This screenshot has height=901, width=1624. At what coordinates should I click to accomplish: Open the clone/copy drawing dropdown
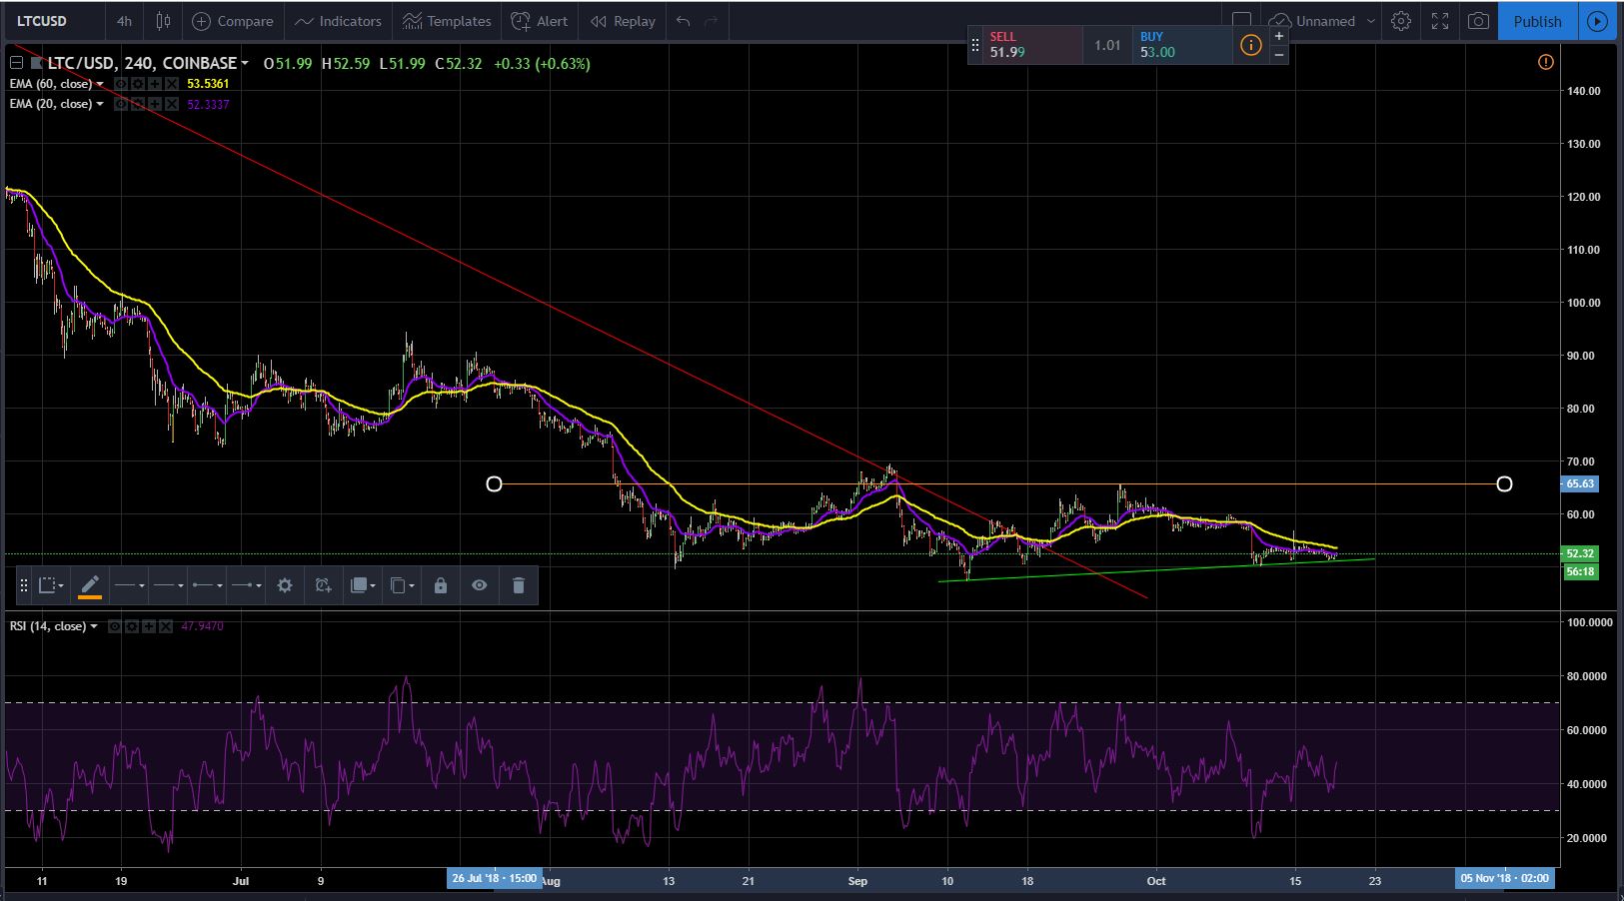[401, 585]
